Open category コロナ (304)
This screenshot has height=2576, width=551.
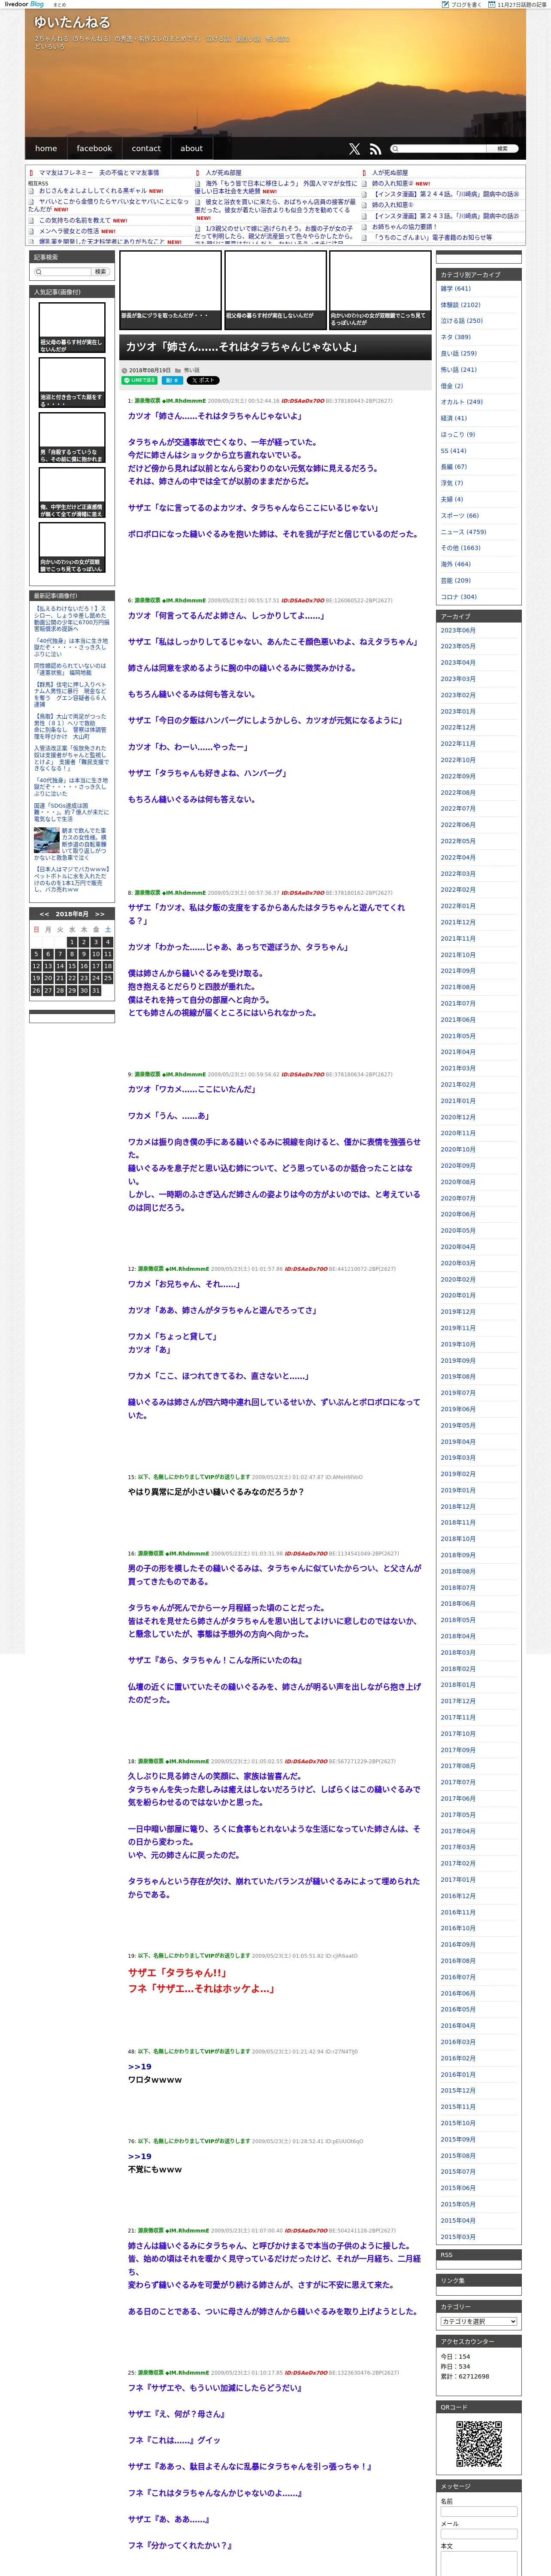[x=459, y=597]
